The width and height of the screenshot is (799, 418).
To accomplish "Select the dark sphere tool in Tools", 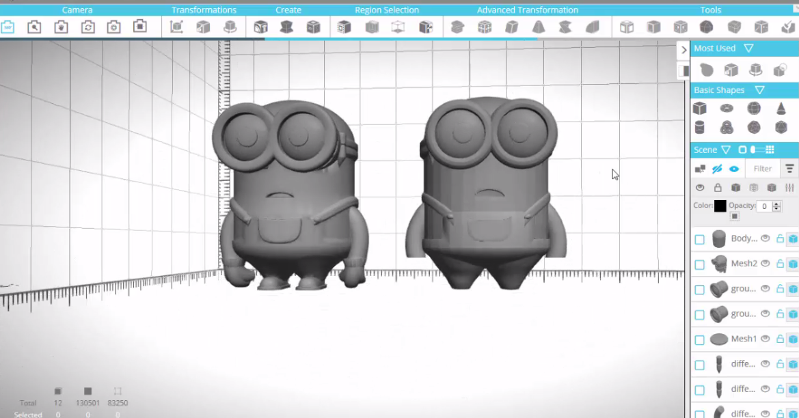I will tap(706, 27).
